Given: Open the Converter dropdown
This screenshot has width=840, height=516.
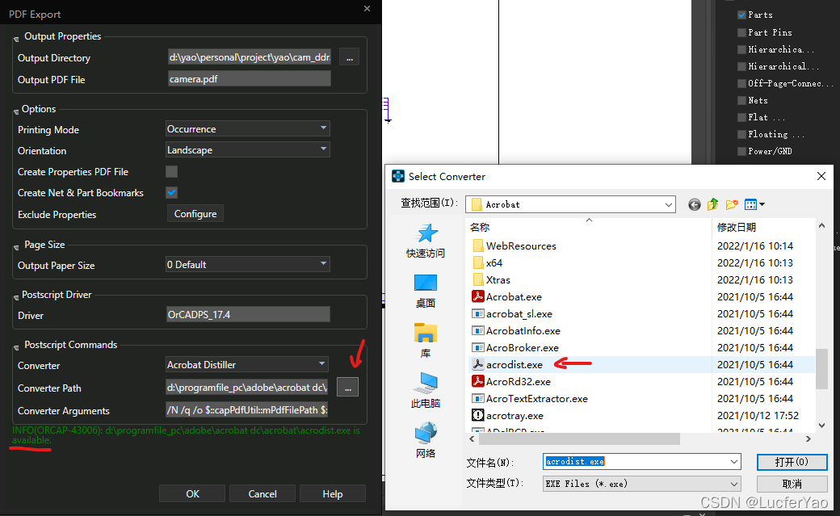Looking at the screenshot, I should (246, 364).
